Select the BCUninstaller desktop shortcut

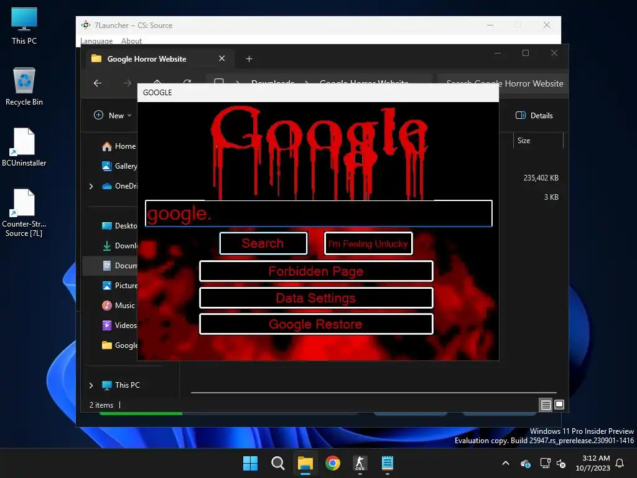point(24,147)
